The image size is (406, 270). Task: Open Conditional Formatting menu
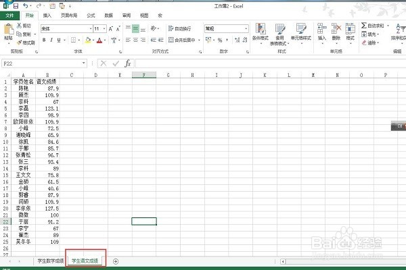click(261, 34)
